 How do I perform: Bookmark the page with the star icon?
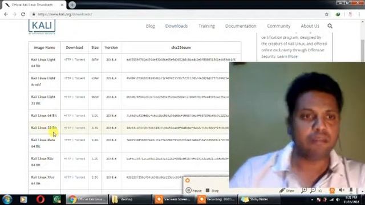pyautogui.click(x=327, y=14)
